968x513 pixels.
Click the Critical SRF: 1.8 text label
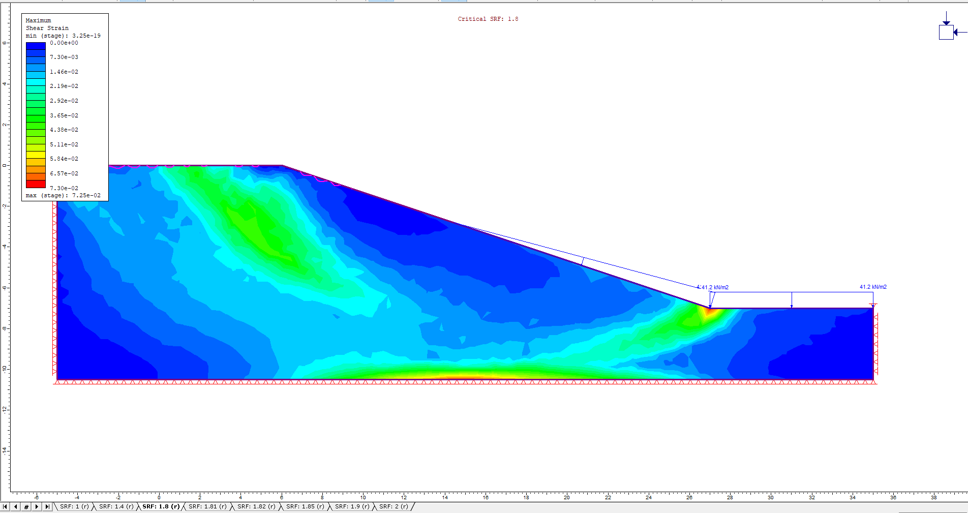click(x=488, y=19)
